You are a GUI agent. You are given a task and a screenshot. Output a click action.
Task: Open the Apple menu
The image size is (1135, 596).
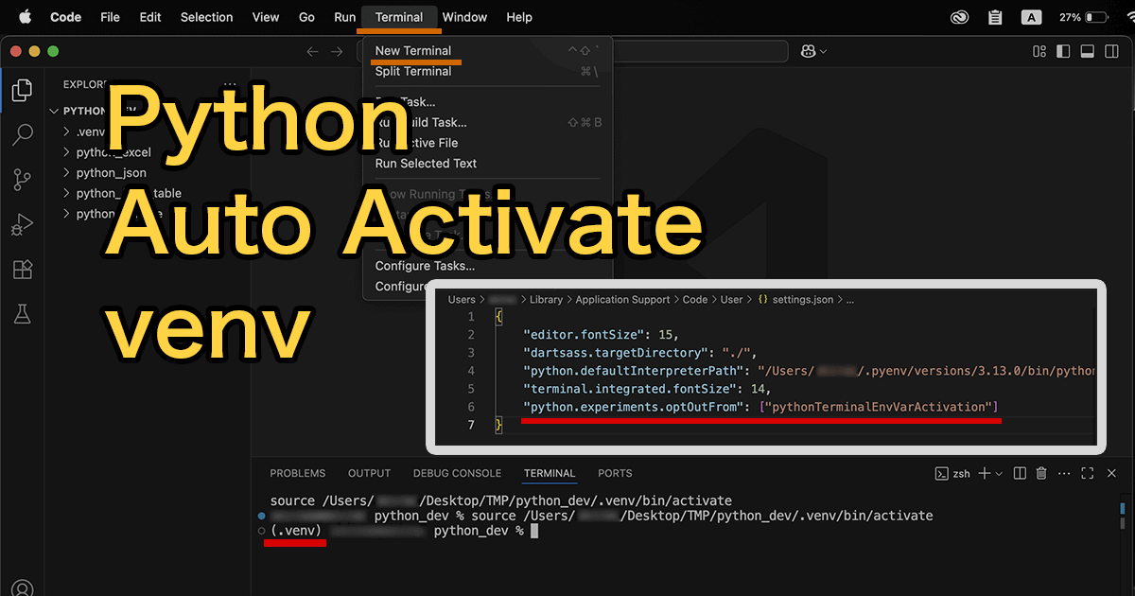(25, 17)
